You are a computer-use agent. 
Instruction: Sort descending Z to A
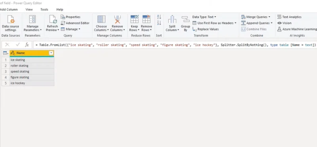(159, 23)
